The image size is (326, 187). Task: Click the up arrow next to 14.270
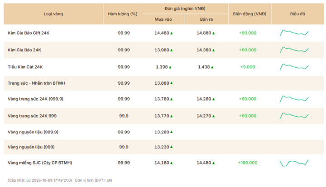pyautogui.click(x=213, y=116)
